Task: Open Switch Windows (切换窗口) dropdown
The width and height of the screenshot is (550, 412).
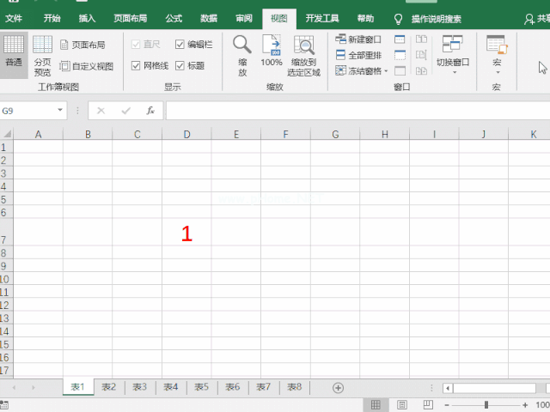Action: (453, 55)
